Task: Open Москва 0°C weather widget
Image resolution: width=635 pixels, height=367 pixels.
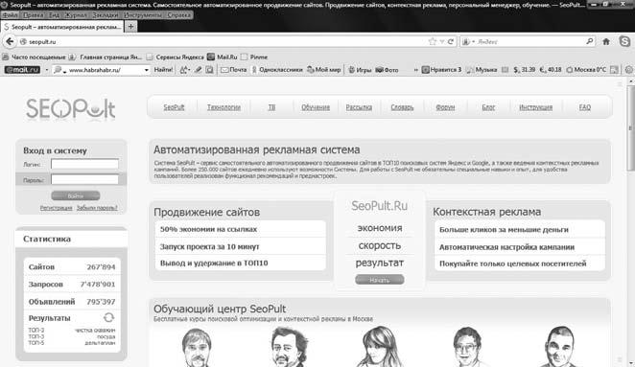Action: [586, 70]
